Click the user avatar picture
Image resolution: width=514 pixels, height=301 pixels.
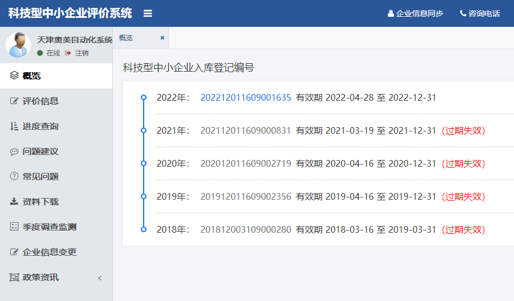point(18,45)
